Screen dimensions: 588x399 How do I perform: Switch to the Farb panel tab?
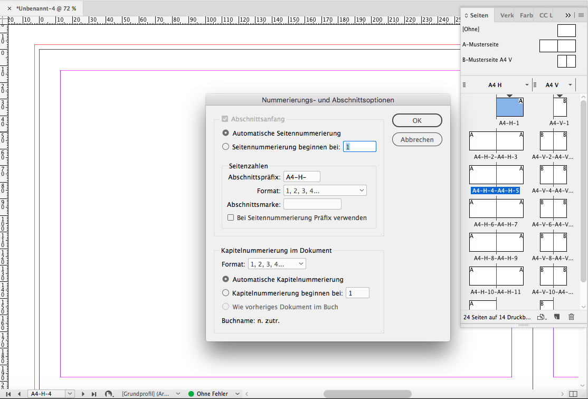coord(526,15)
